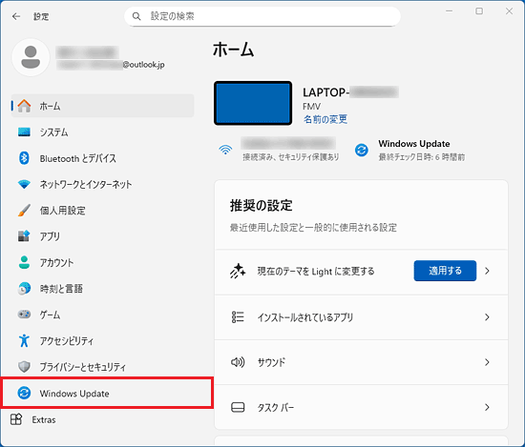Click the search magnifier icon

click(x=136, y=16)
